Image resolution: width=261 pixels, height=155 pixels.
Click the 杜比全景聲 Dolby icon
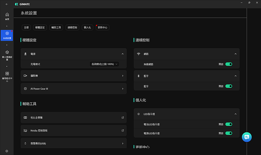point(25,118)
